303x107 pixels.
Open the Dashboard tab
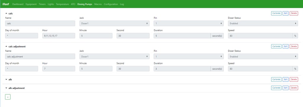click(18, 4)
